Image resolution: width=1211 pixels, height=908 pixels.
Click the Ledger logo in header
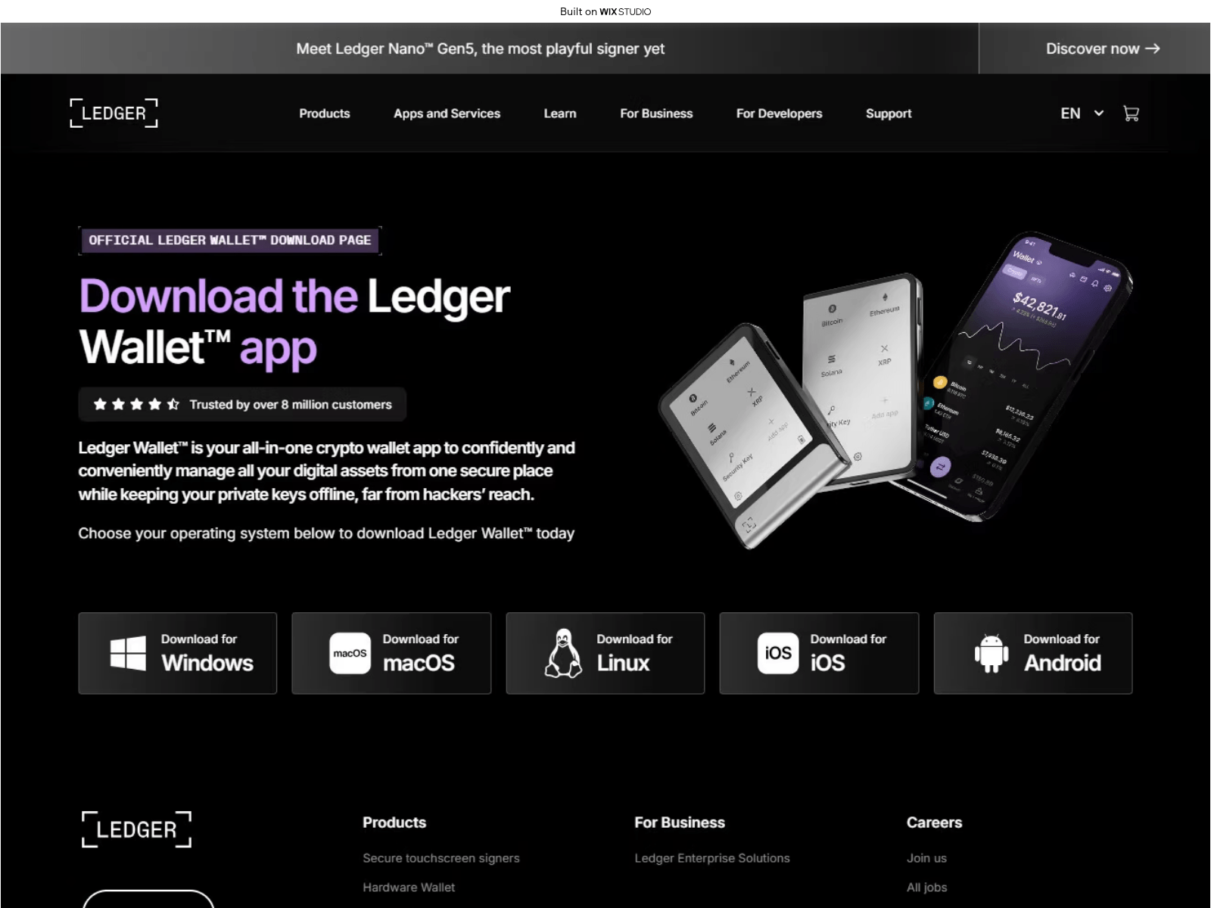pos(114,113)
